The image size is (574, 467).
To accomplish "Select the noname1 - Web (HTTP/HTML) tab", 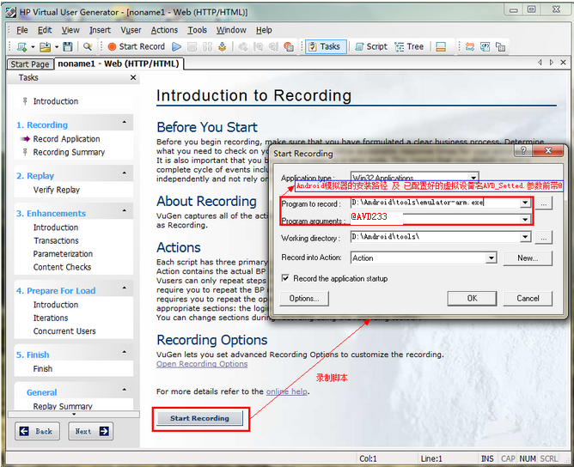I will (x=119, y=64).
